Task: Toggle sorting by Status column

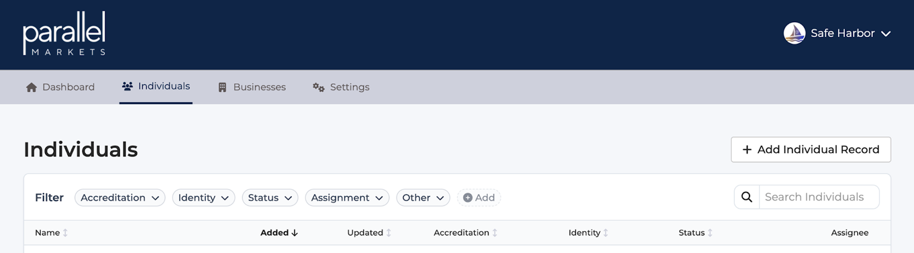Action: pos(710,232)
